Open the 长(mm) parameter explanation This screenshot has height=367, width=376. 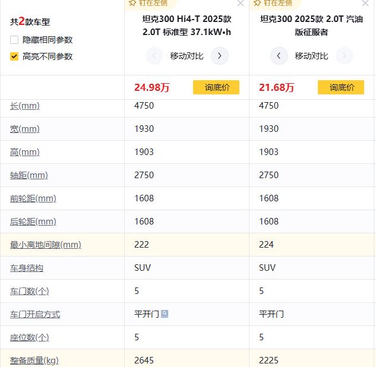25,106
